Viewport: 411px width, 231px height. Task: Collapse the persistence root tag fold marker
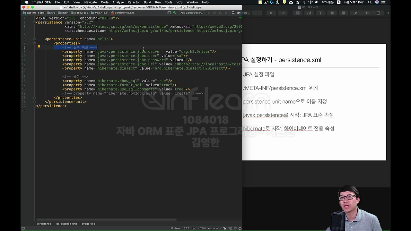coord(34,22)
